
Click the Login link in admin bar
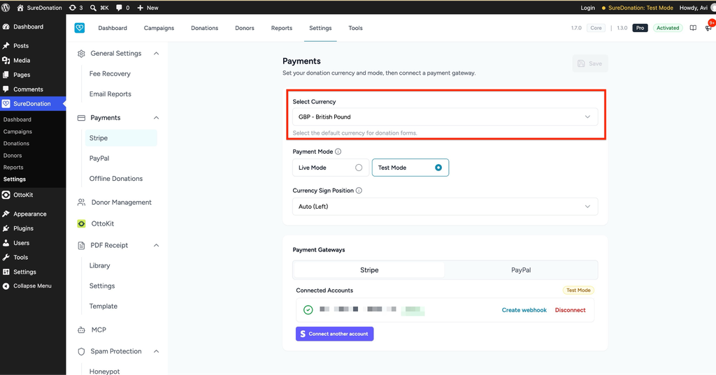pos(587,8)
